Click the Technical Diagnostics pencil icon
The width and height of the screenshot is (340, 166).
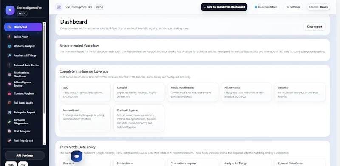point(9,122)
